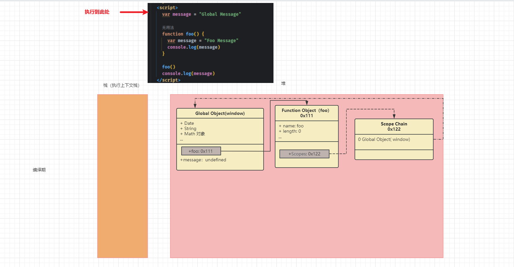Click the "function foo() {" code line
The height and width of the screenshot is (267, 514).
click(x=183, y=34)
